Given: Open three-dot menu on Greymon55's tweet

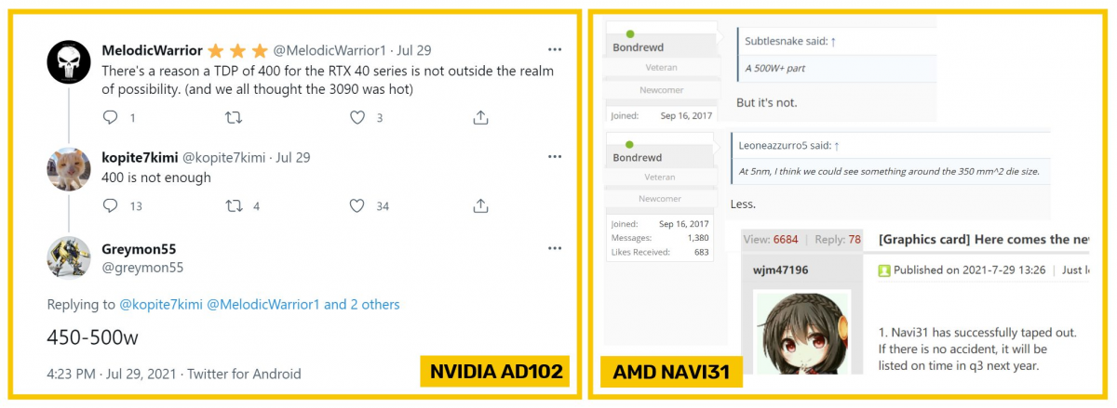Looking at the screenshot, I should (x=555, y=249).
